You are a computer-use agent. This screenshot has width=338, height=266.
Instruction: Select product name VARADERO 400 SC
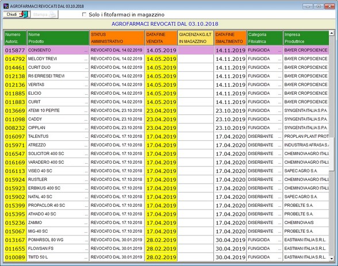[46, 162]
